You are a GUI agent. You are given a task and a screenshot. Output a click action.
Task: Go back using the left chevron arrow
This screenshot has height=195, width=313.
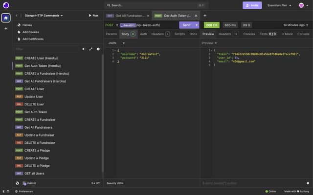17,16
